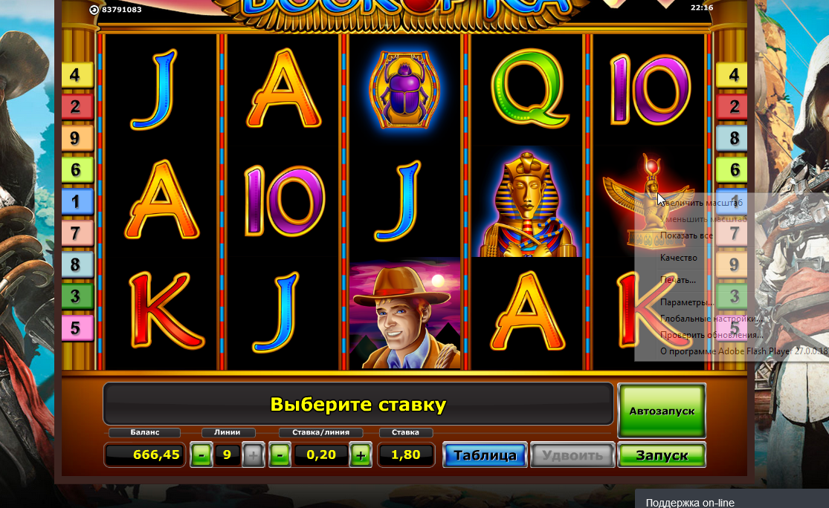Click the winged Isis statue symbol
The image size is (829, 508).
point(649,202)
